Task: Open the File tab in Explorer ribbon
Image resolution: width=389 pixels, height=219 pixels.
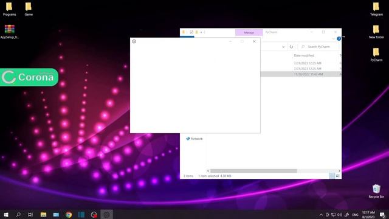Action: (187, 36)
